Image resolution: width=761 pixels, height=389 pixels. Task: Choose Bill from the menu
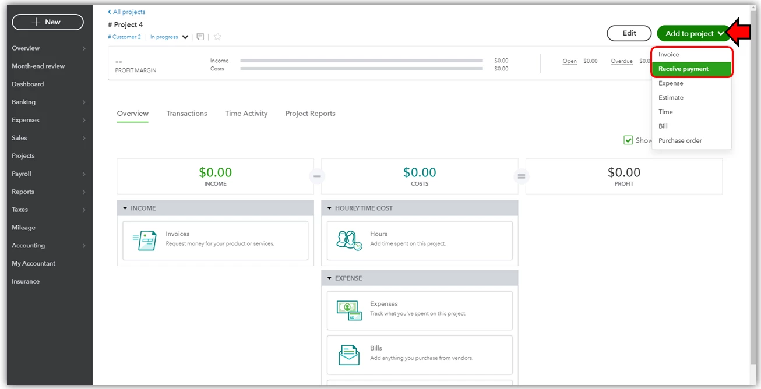691,126
